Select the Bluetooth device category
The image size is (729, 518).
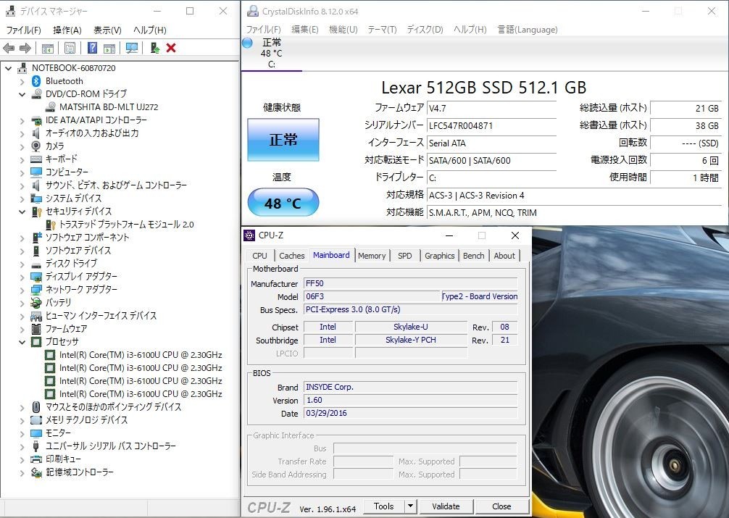point(64,81)
